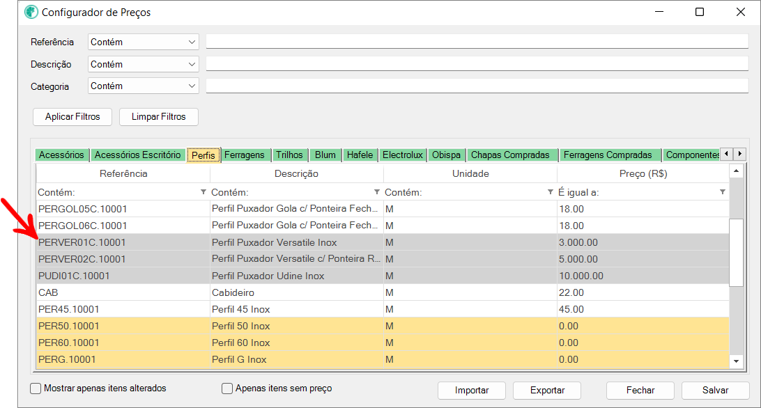The image size is (761, 408).
Task: Click the Configurador de Preços app icon
Action: (x=31, y=12)
